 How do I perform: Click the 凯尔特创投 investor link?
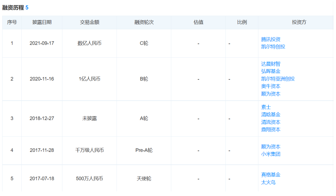coord(273,47)
